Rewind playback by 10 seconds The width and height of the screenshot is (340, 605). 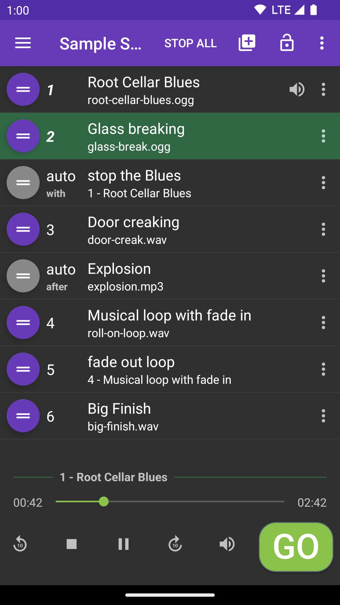(20, 544)
